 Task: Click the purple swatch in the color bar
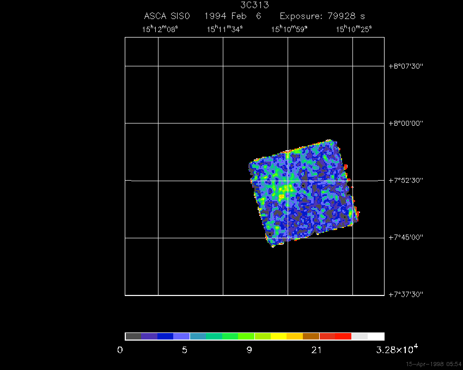(149, 336)
